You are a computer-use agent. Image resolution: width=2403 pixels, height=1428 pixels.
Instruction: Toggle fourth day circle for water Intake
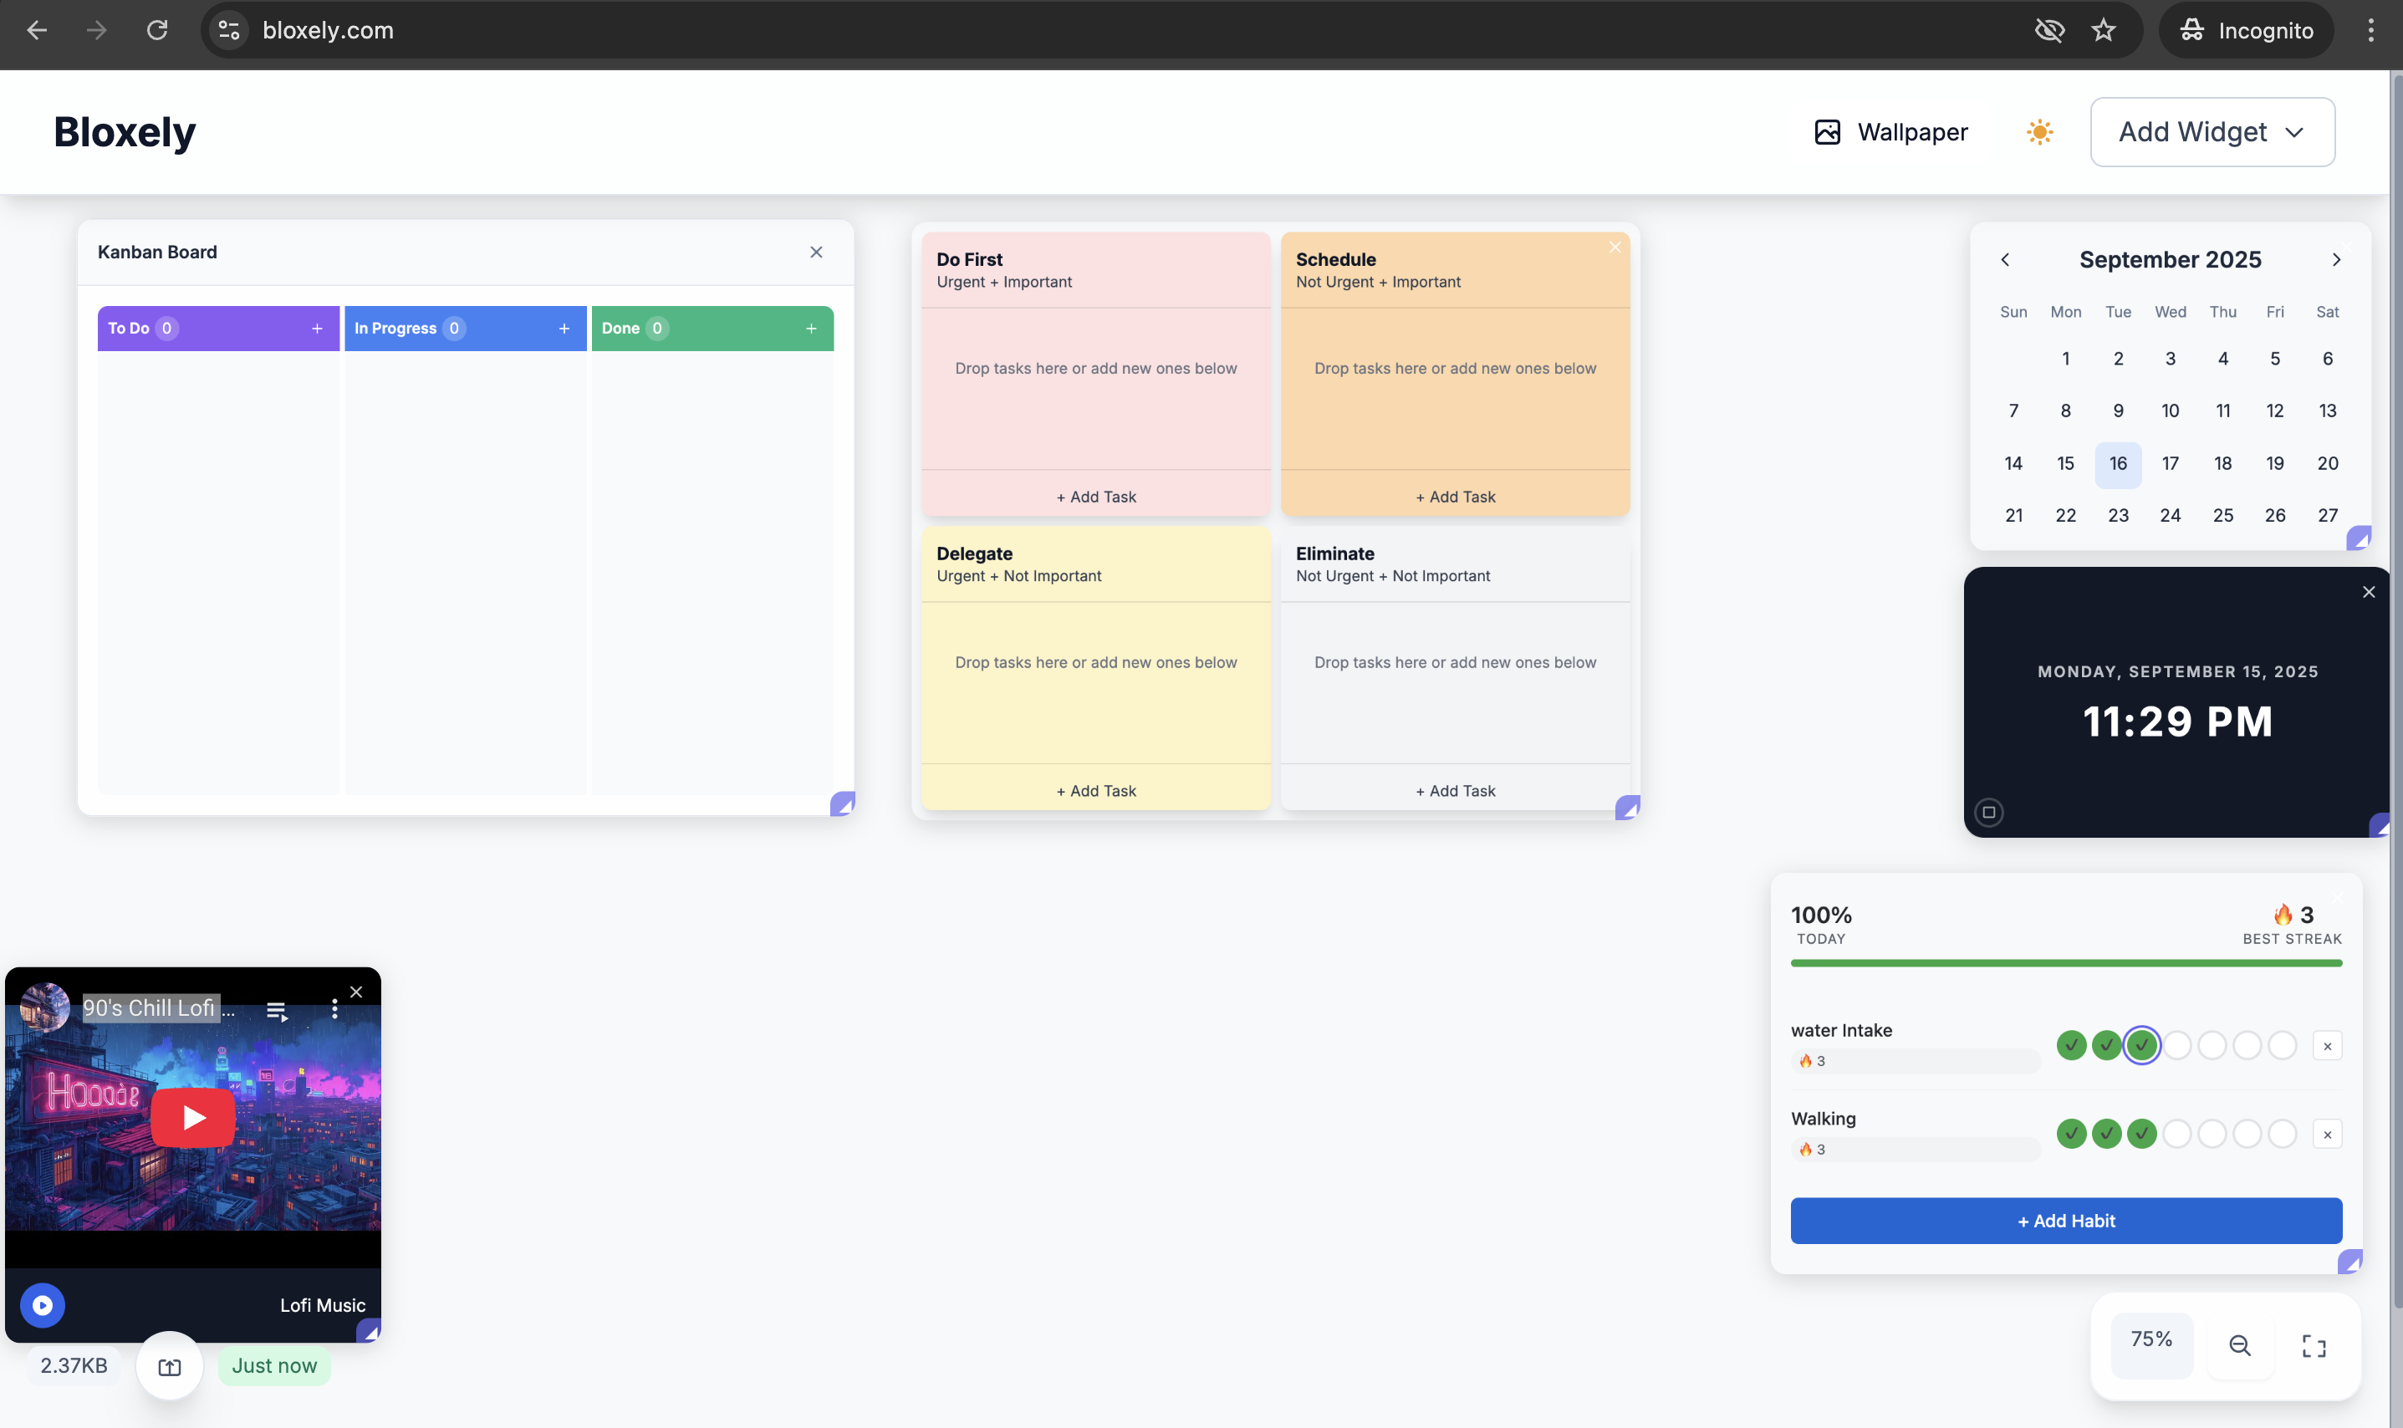point(2177,1045)
